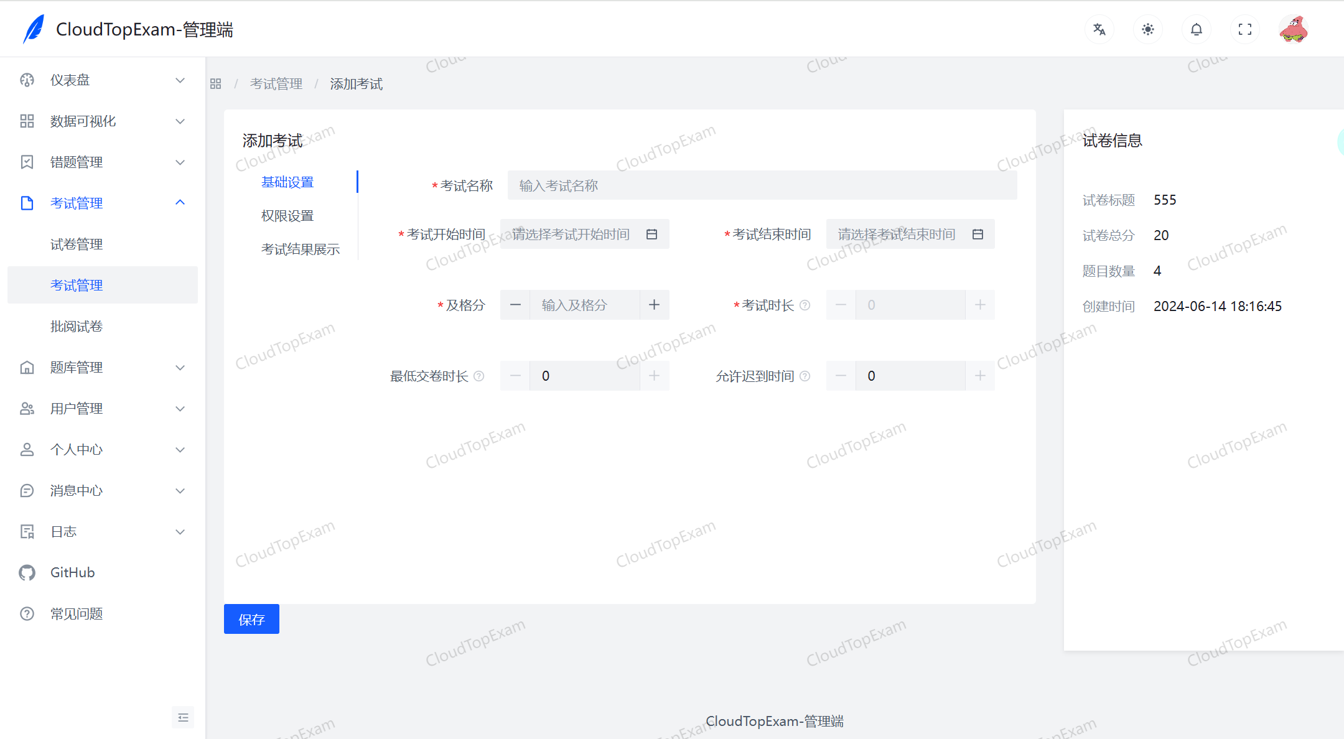Collapse the sidebar with the bottom toggle

point(182,717)
